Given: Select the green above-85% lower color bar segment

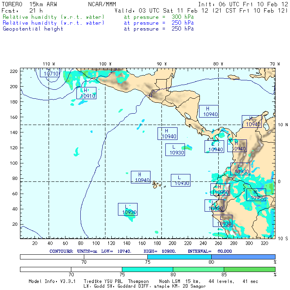Looking at the screenshot, I should (x=250, y=269).
